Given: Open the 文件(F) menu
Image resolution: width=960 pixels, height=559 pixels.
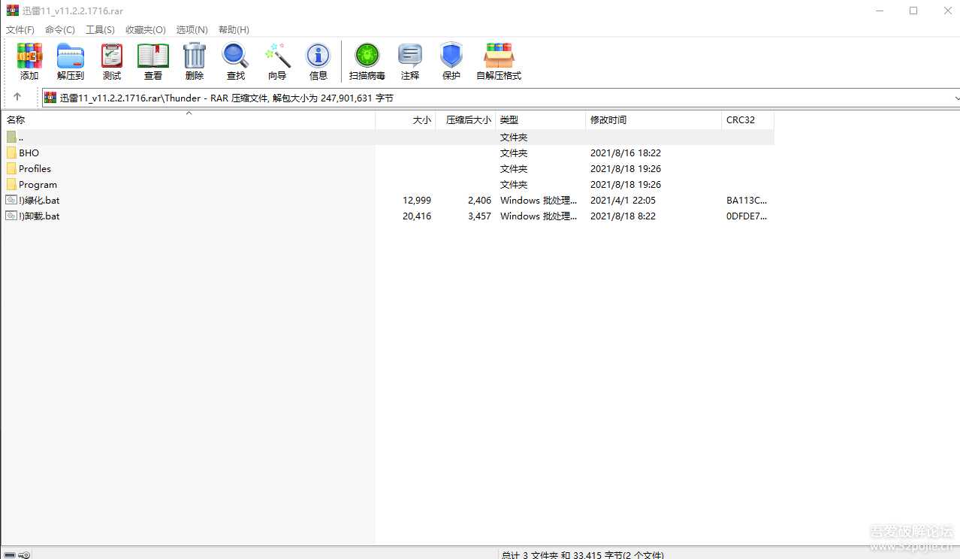Looking at the screenshot, I should point(20,29).
